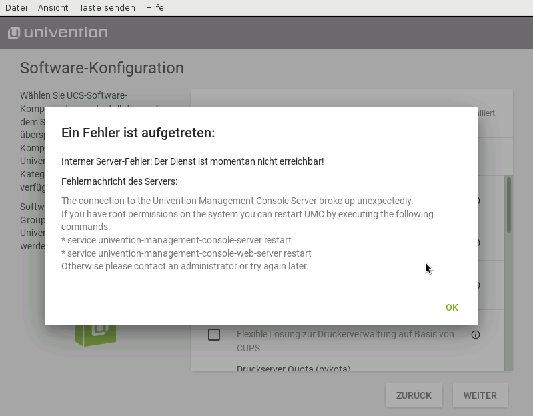Click the 'Ein Fehler ist aufgetreten' dialog title

[138, 133]
